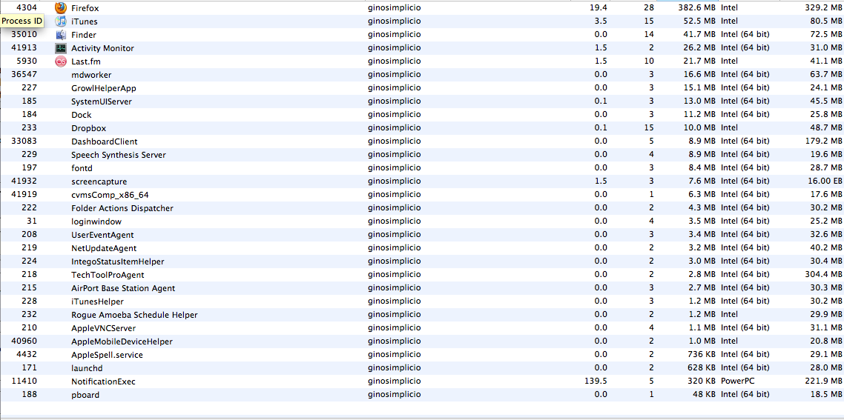Image resolution: width=844 pixels, height=420 pixels.
Task: Select the screencapture process
Action: coord(422,181)
